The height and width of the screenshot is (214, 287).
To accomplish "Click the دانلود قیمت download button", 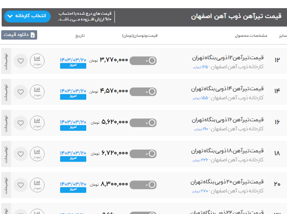I will point(19,35).
